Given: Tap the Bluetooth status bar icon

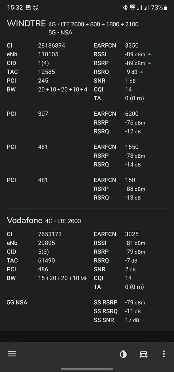Looking at the screenshot, I should pos(125,8).
